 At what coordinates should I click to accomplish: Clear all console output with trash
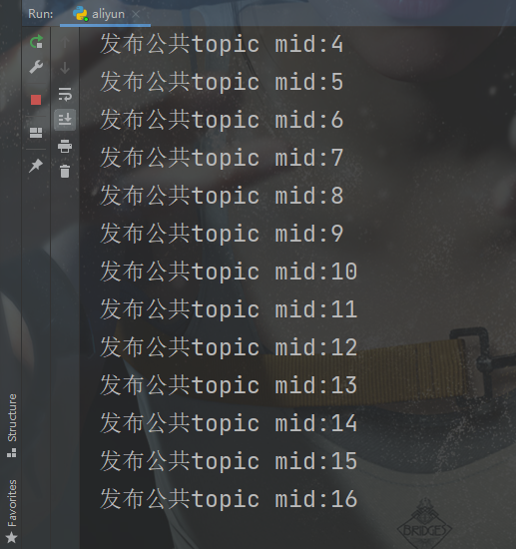pyautogui.click(x=65, y=172)
